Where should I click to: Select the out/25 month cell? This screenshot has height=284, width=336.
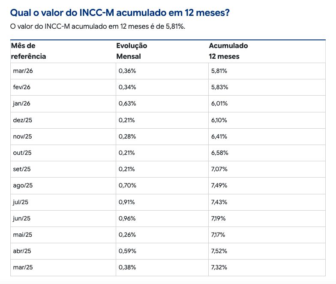pyautogui.click(x=23, y=153)
